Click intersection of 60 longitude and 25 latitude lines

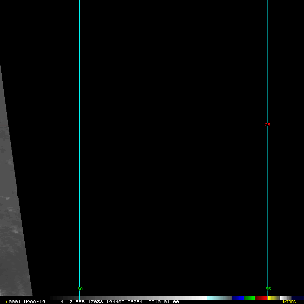pos(79,125)
